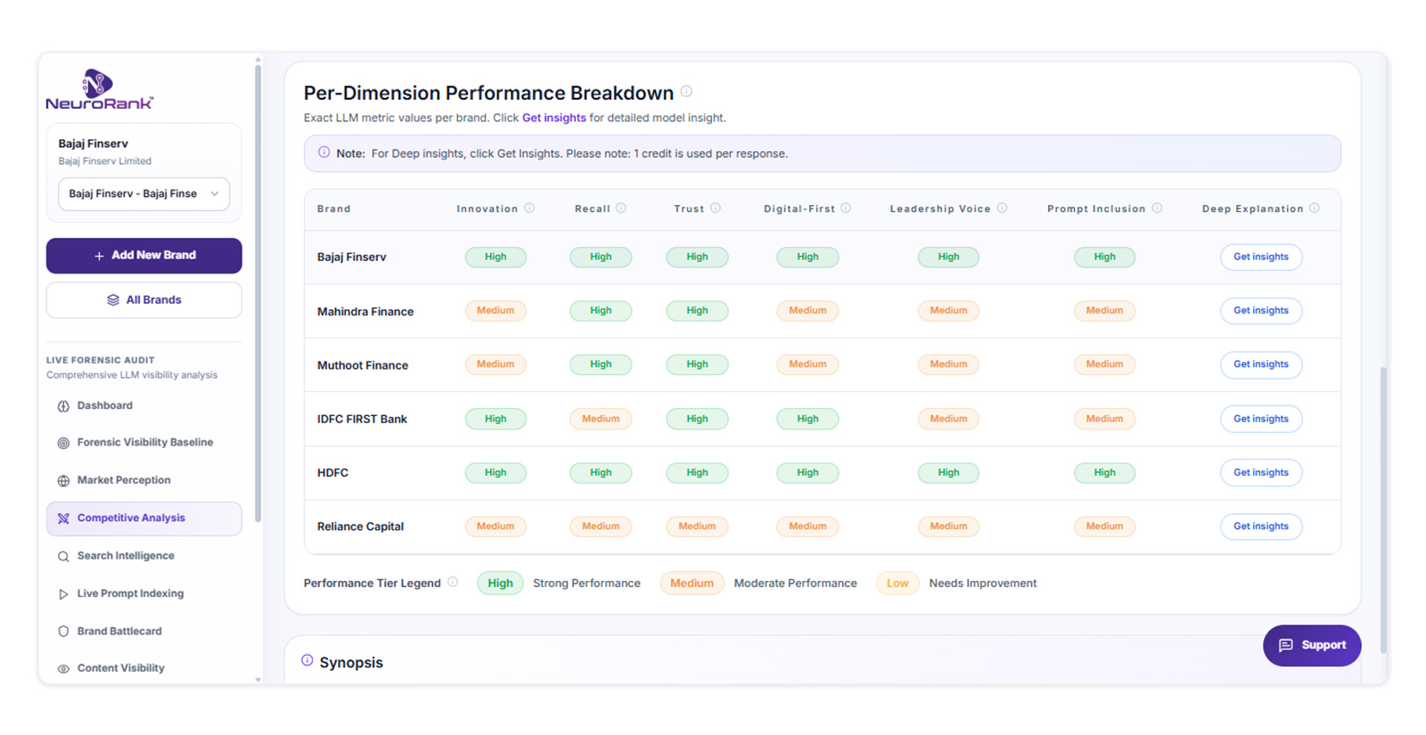Click Prompt Inclusion info icon
Image resolution: width=1426 pixels, height=735 pixels.
coord(1157,208)
